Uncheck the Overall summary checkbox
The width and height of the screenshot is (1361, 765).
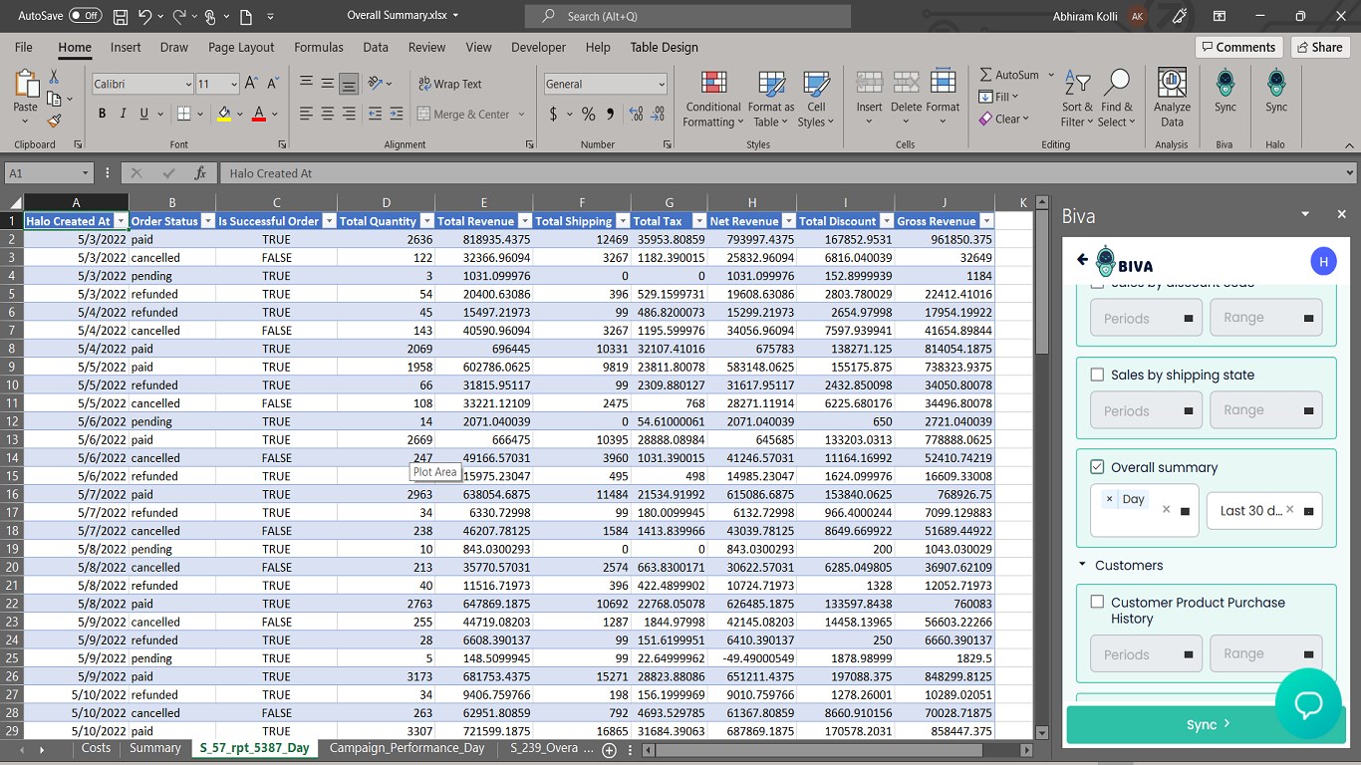1097,467
